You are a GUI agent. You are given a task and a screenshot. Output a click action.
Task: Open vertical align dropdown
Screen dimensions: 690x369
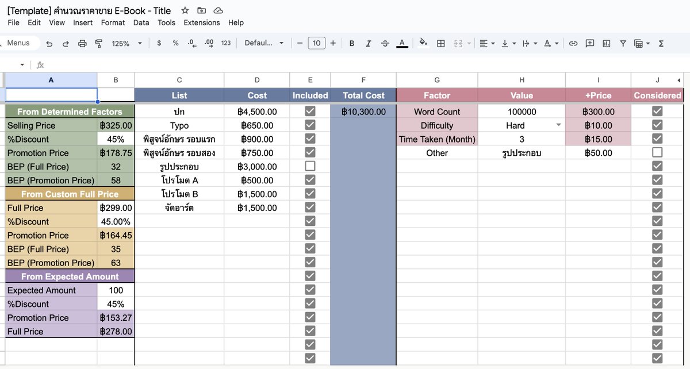click(x=508, y=43)
